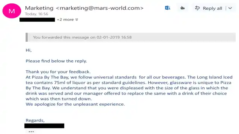Viewport: 239px width, 134px height.
Task: Click the redacted recipient name in header
Action: tap(37, 20)
